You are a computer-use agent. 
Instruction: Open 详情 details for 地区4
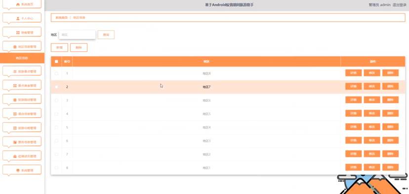click(354, 127)
